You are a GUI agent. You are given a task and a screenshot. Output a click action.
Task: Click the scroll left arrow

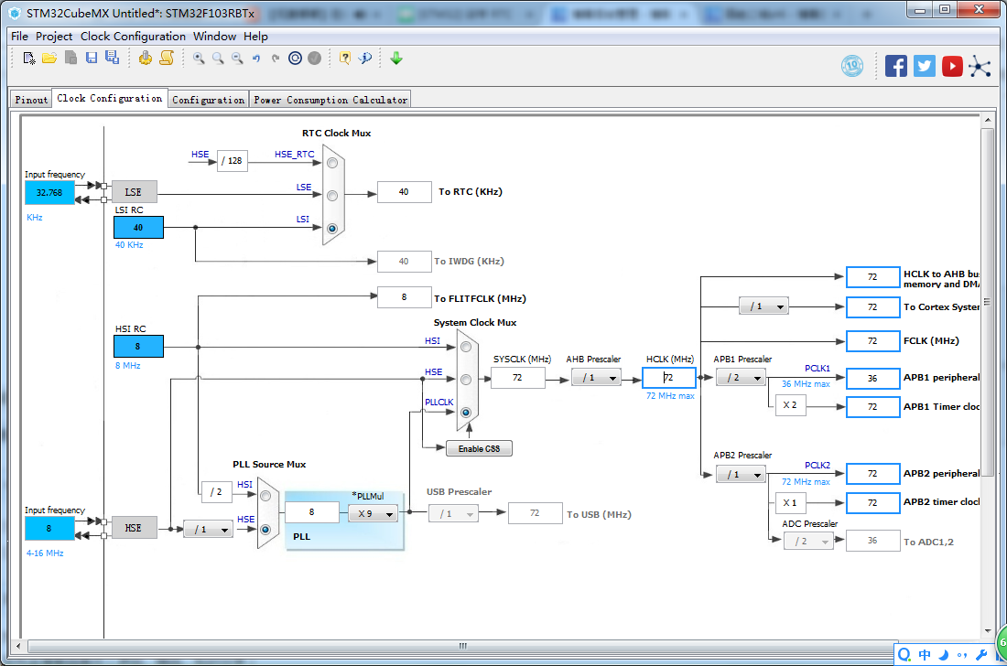(18, 646)
